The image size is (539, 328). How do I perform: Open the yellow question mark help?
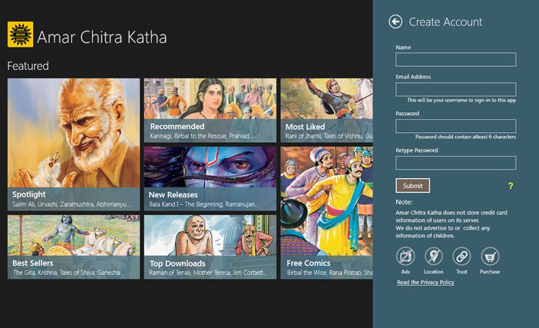click(x=511, y=186)
